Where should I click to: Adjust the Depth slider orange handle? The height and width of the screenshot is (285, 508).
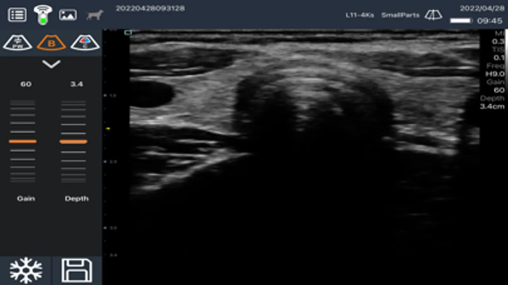click(73, 142)
